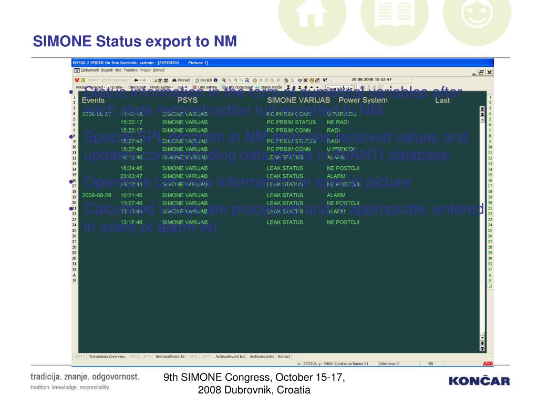Viewport: 538px width, 404px height.
Task: Click the home icon at slide top
Action: click(x=312, y=14)
